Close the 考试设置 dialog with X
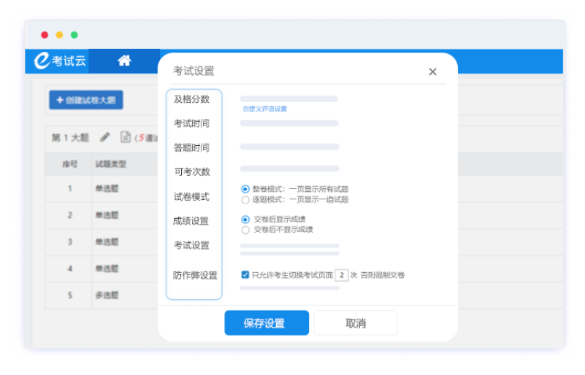585x375 pixels. click(x=432, y=71)
